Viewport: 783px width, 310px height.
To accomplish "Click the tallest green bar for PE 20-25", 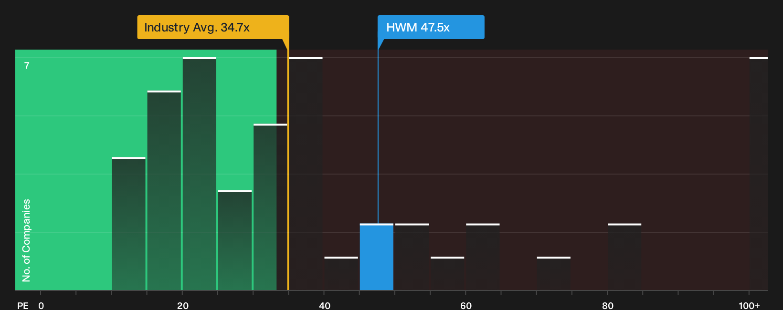I will [x=200, y=174].
